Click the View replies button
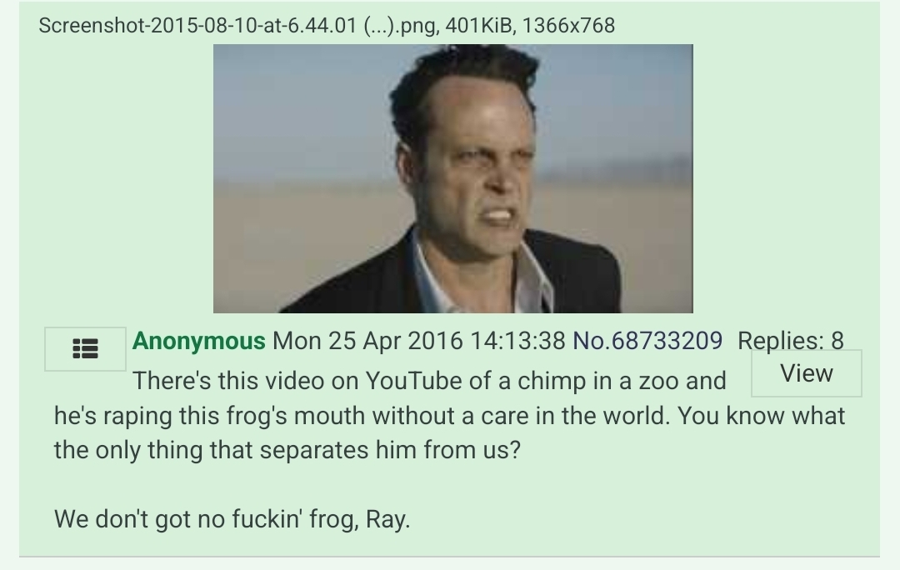The height and width of the screenshot is (570, 900). tap(807, 373)
